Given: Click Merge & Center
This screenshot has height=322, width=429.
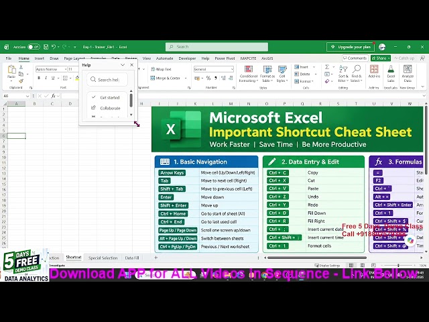Looking at the screenshot, I should pos(166,78).
